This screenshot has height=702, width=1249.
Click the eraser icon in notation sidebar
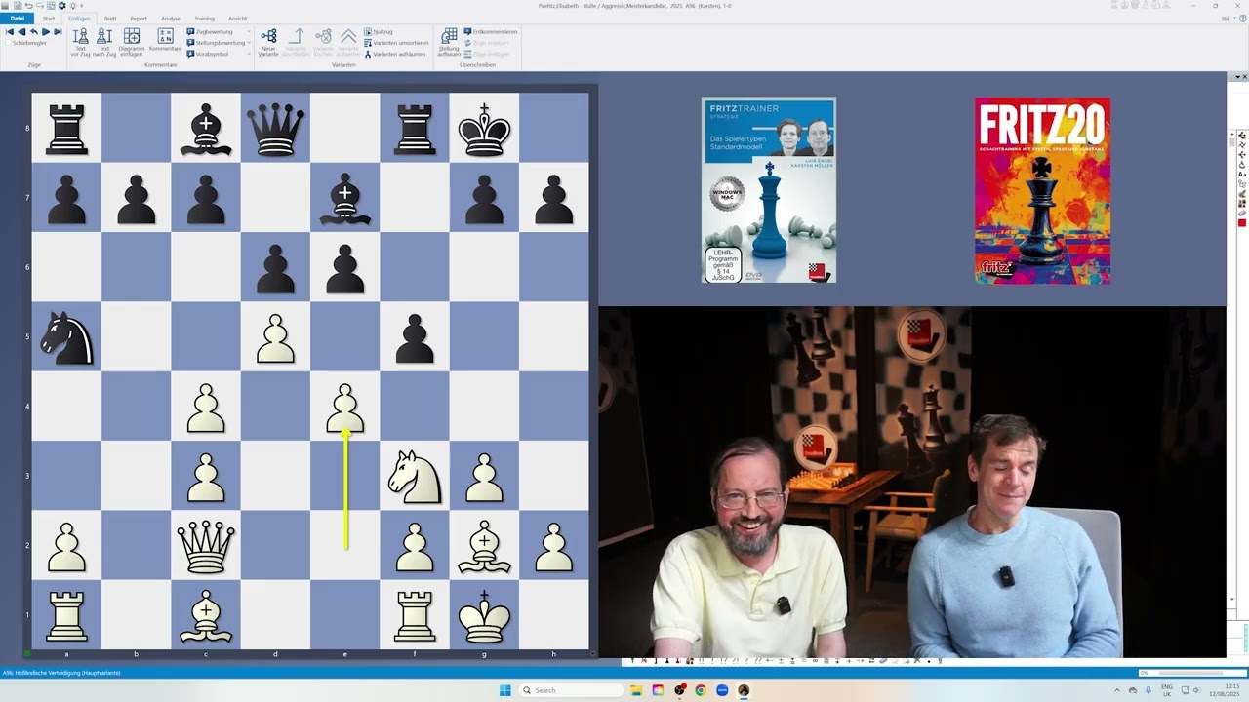[1242, 213]
